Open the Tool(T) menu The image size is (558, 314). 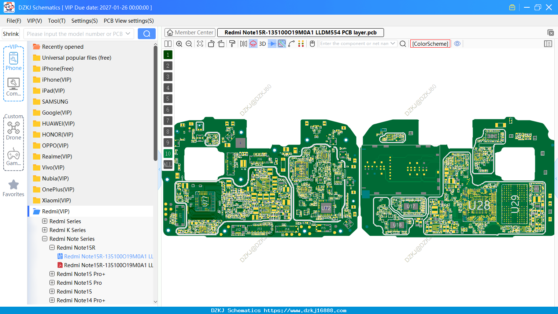click(57, 21)
